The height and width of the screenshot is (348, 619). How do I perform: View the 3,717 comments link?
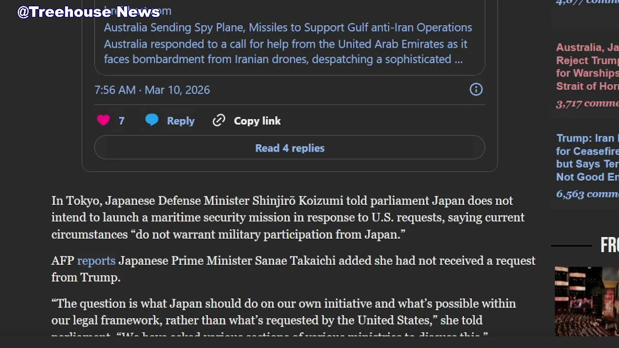pos(587,103)
